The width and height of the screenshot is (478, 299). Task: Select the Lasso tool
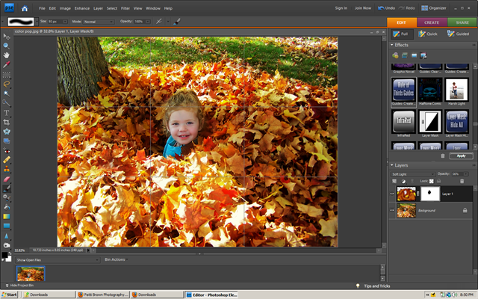[7, 84]
